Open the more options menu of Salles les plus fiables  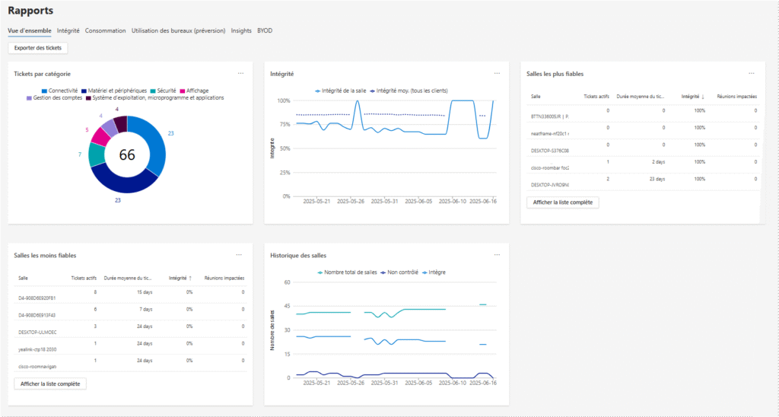751,74
